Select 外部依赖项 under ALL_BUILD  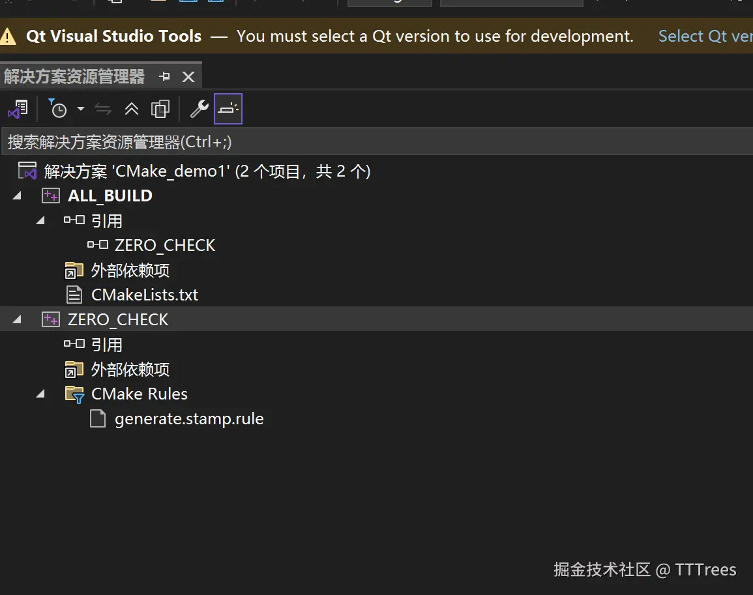click(x=130, y=270)
